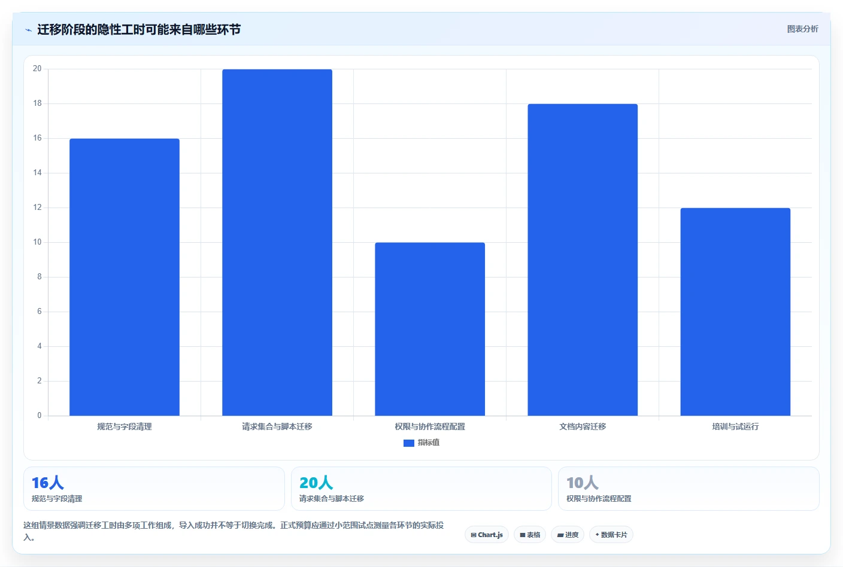Click the 培训与试运行 bar in the chart
This screenshot has height=567, width=843.
coord(735,312)
